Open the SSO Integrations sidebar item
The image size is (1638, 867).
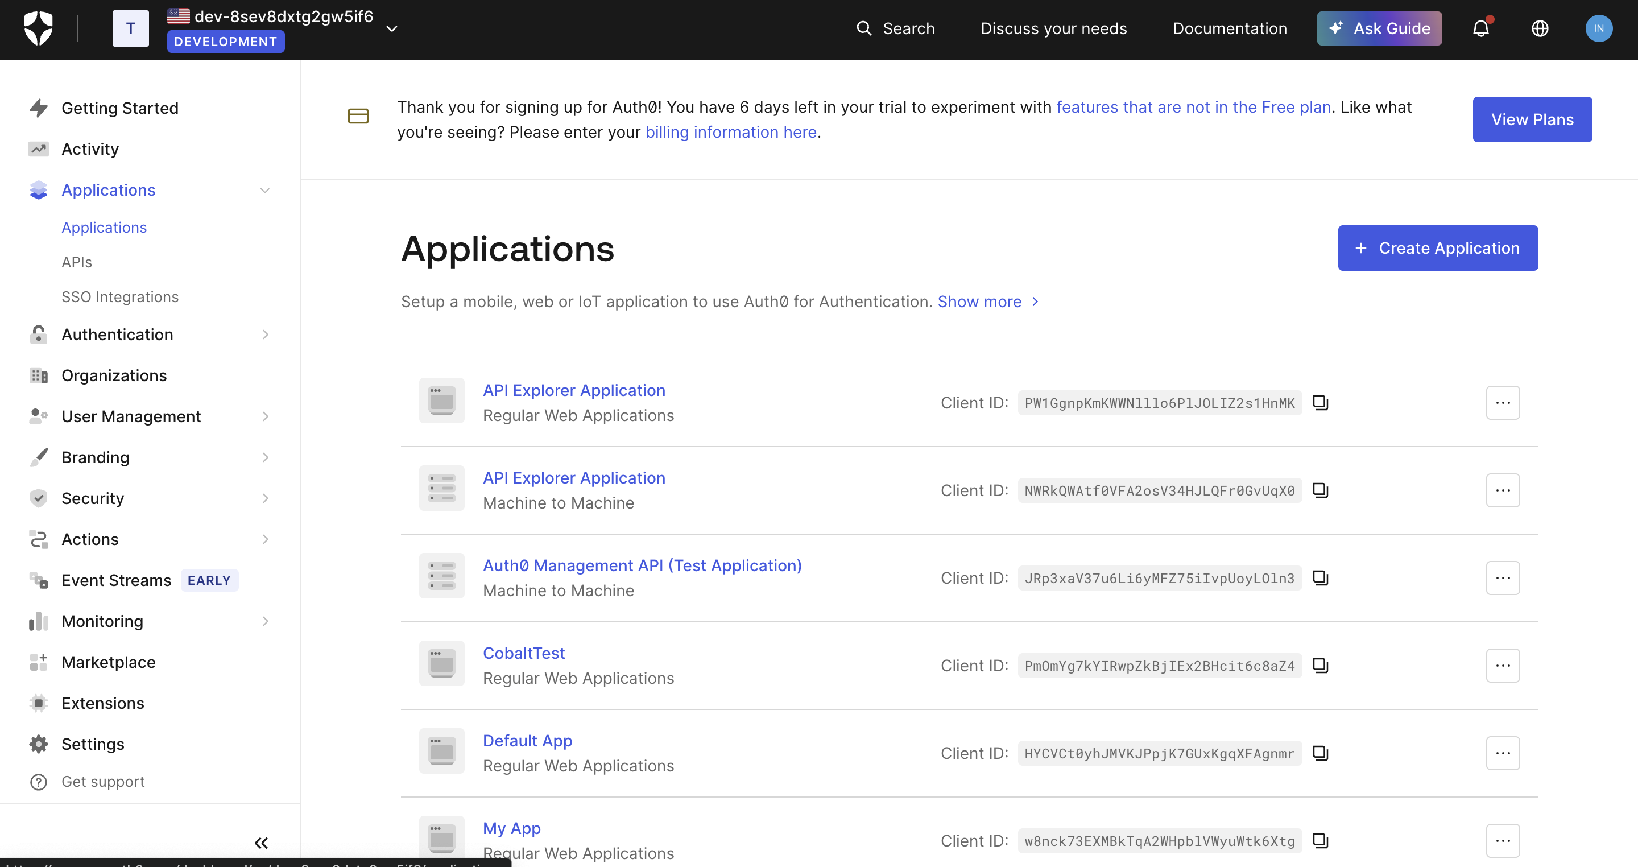coord(119,297)
